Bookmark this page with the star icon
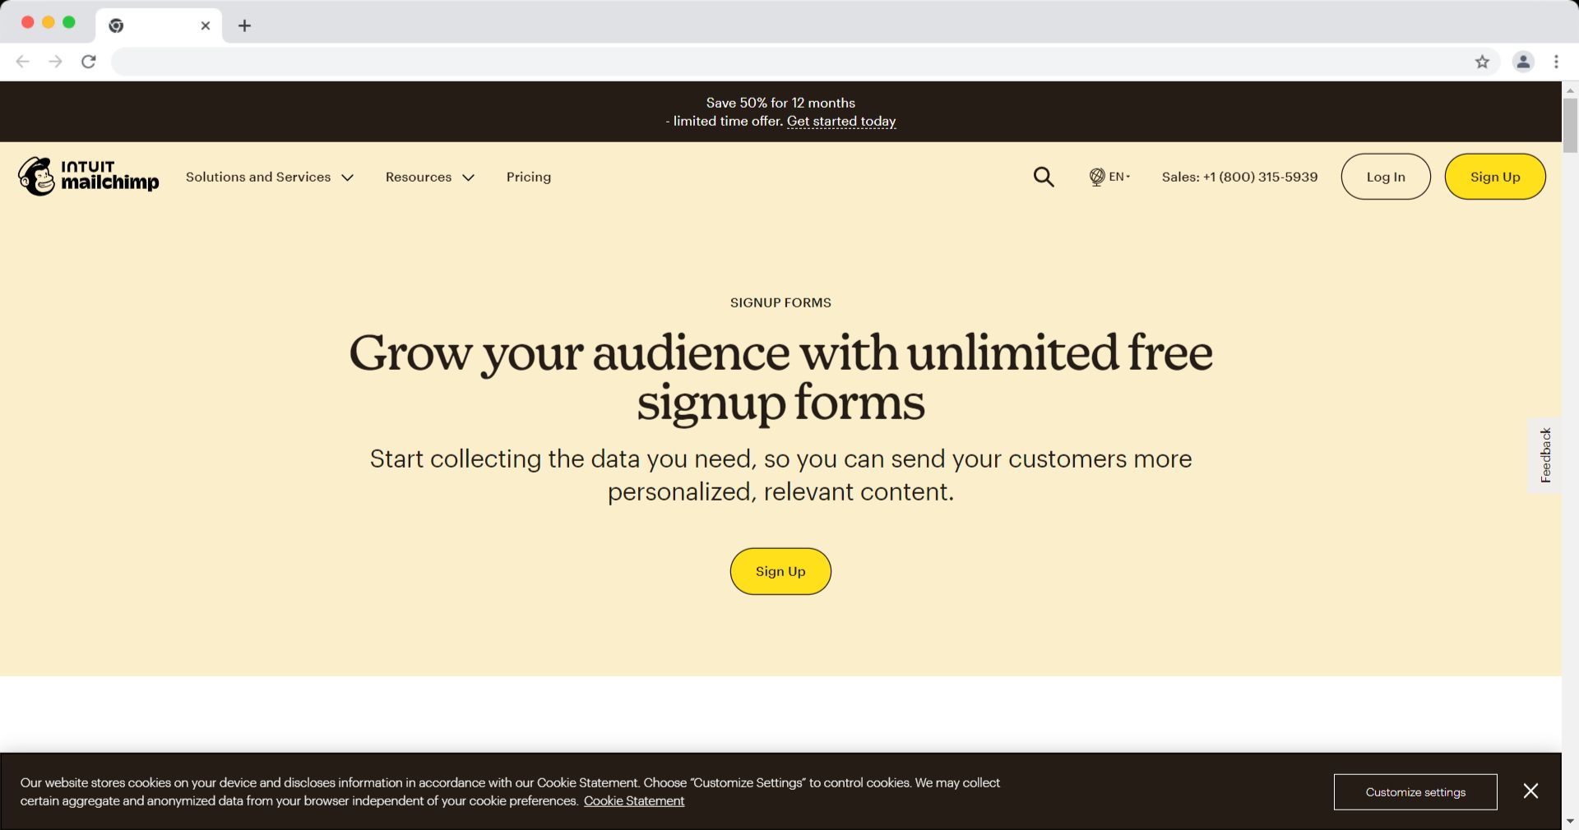This screenshot has width=1579, height=830. tap(1482, 62)
